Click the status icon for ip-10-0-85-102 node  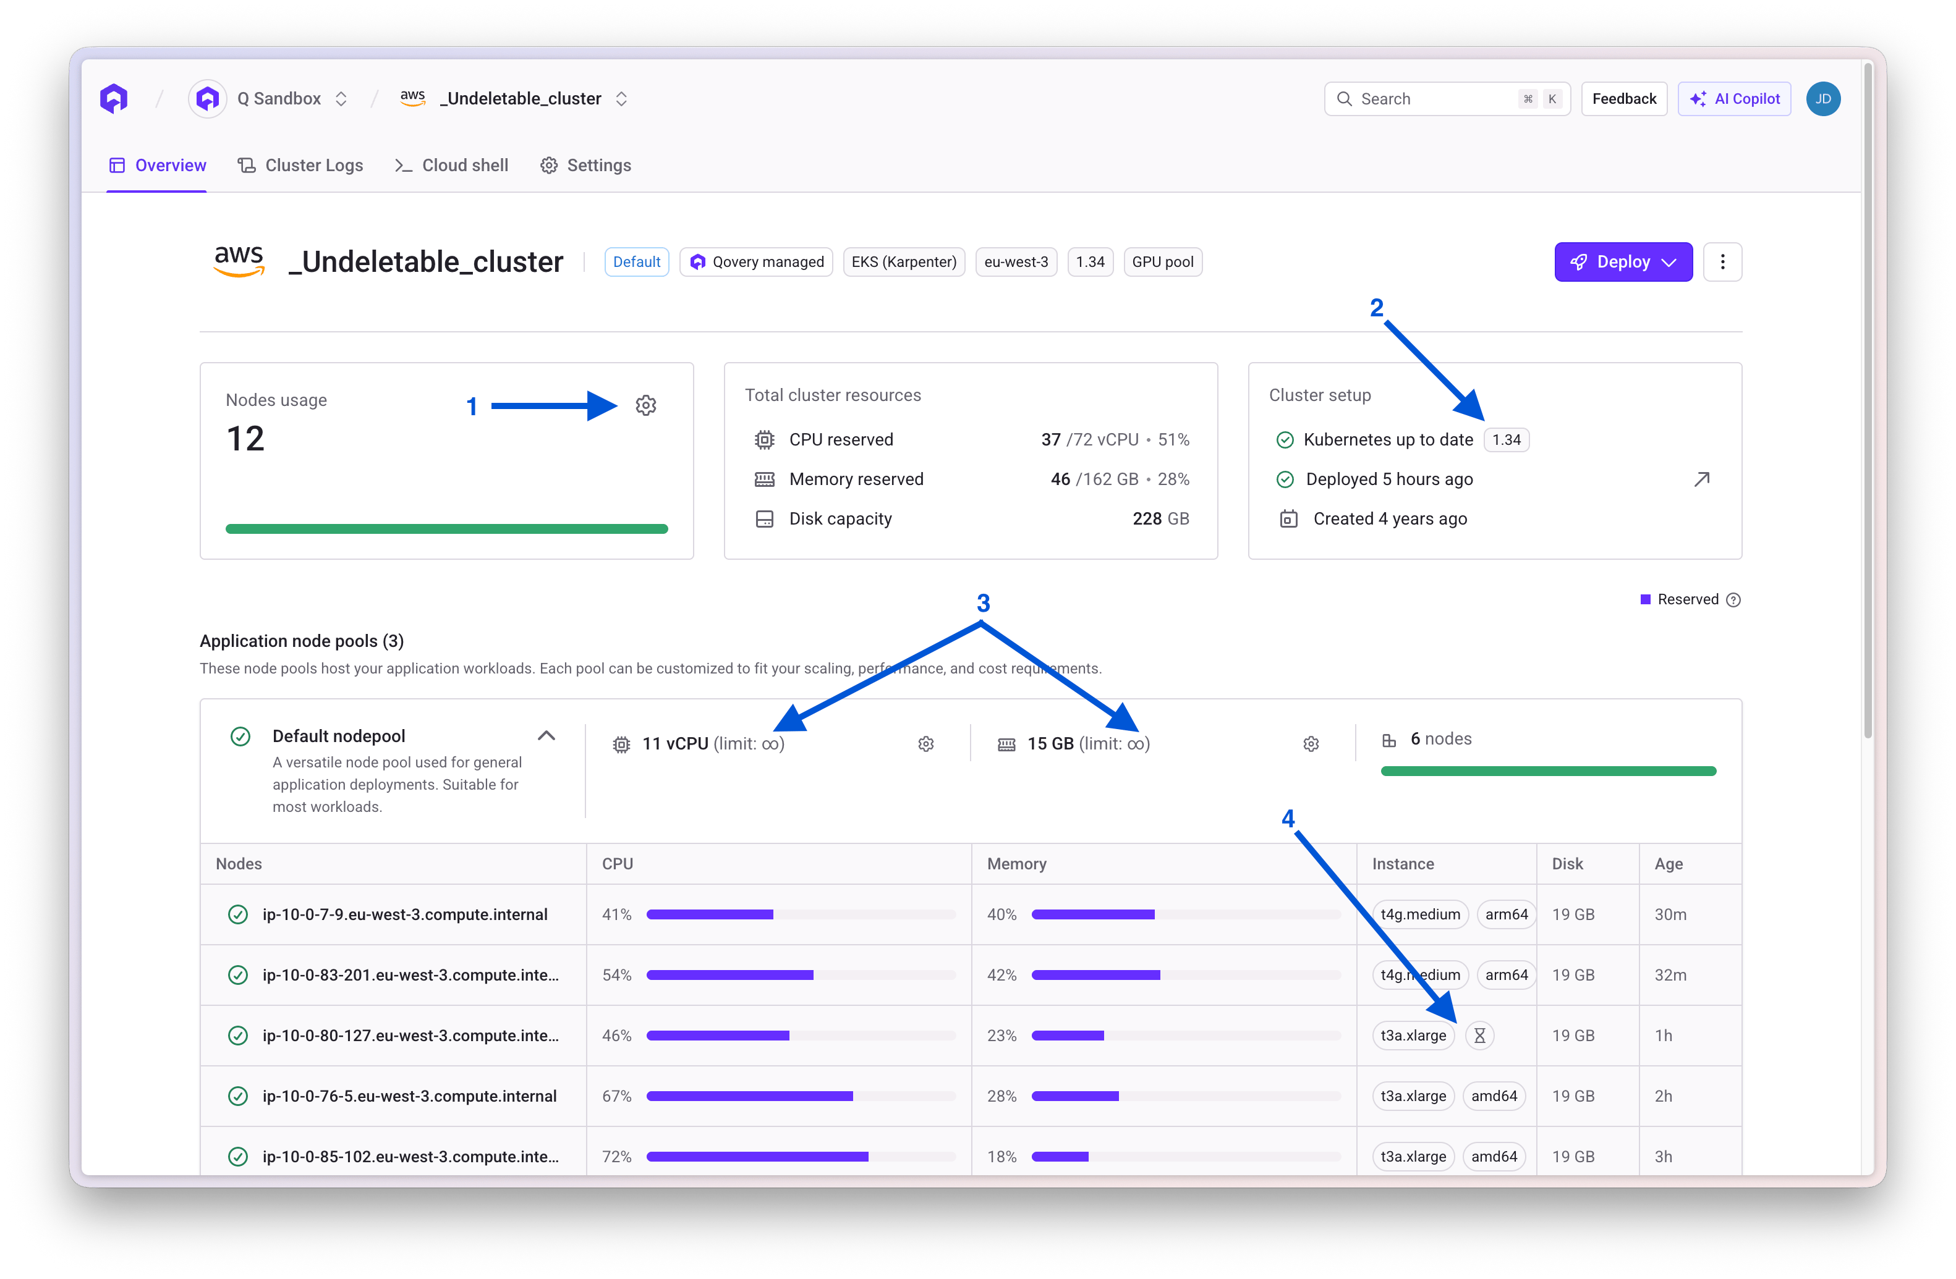237,1157
